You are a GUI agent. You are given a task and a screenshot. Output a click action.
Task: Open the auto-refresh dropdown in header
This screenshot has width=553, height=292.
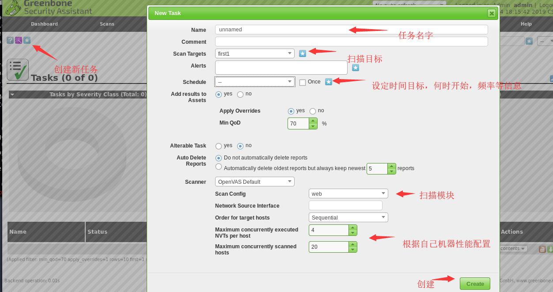coord(409,5)
